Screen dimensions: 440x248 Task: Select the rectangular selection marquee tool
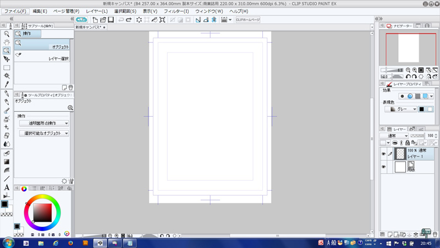[x=7, y=68]
